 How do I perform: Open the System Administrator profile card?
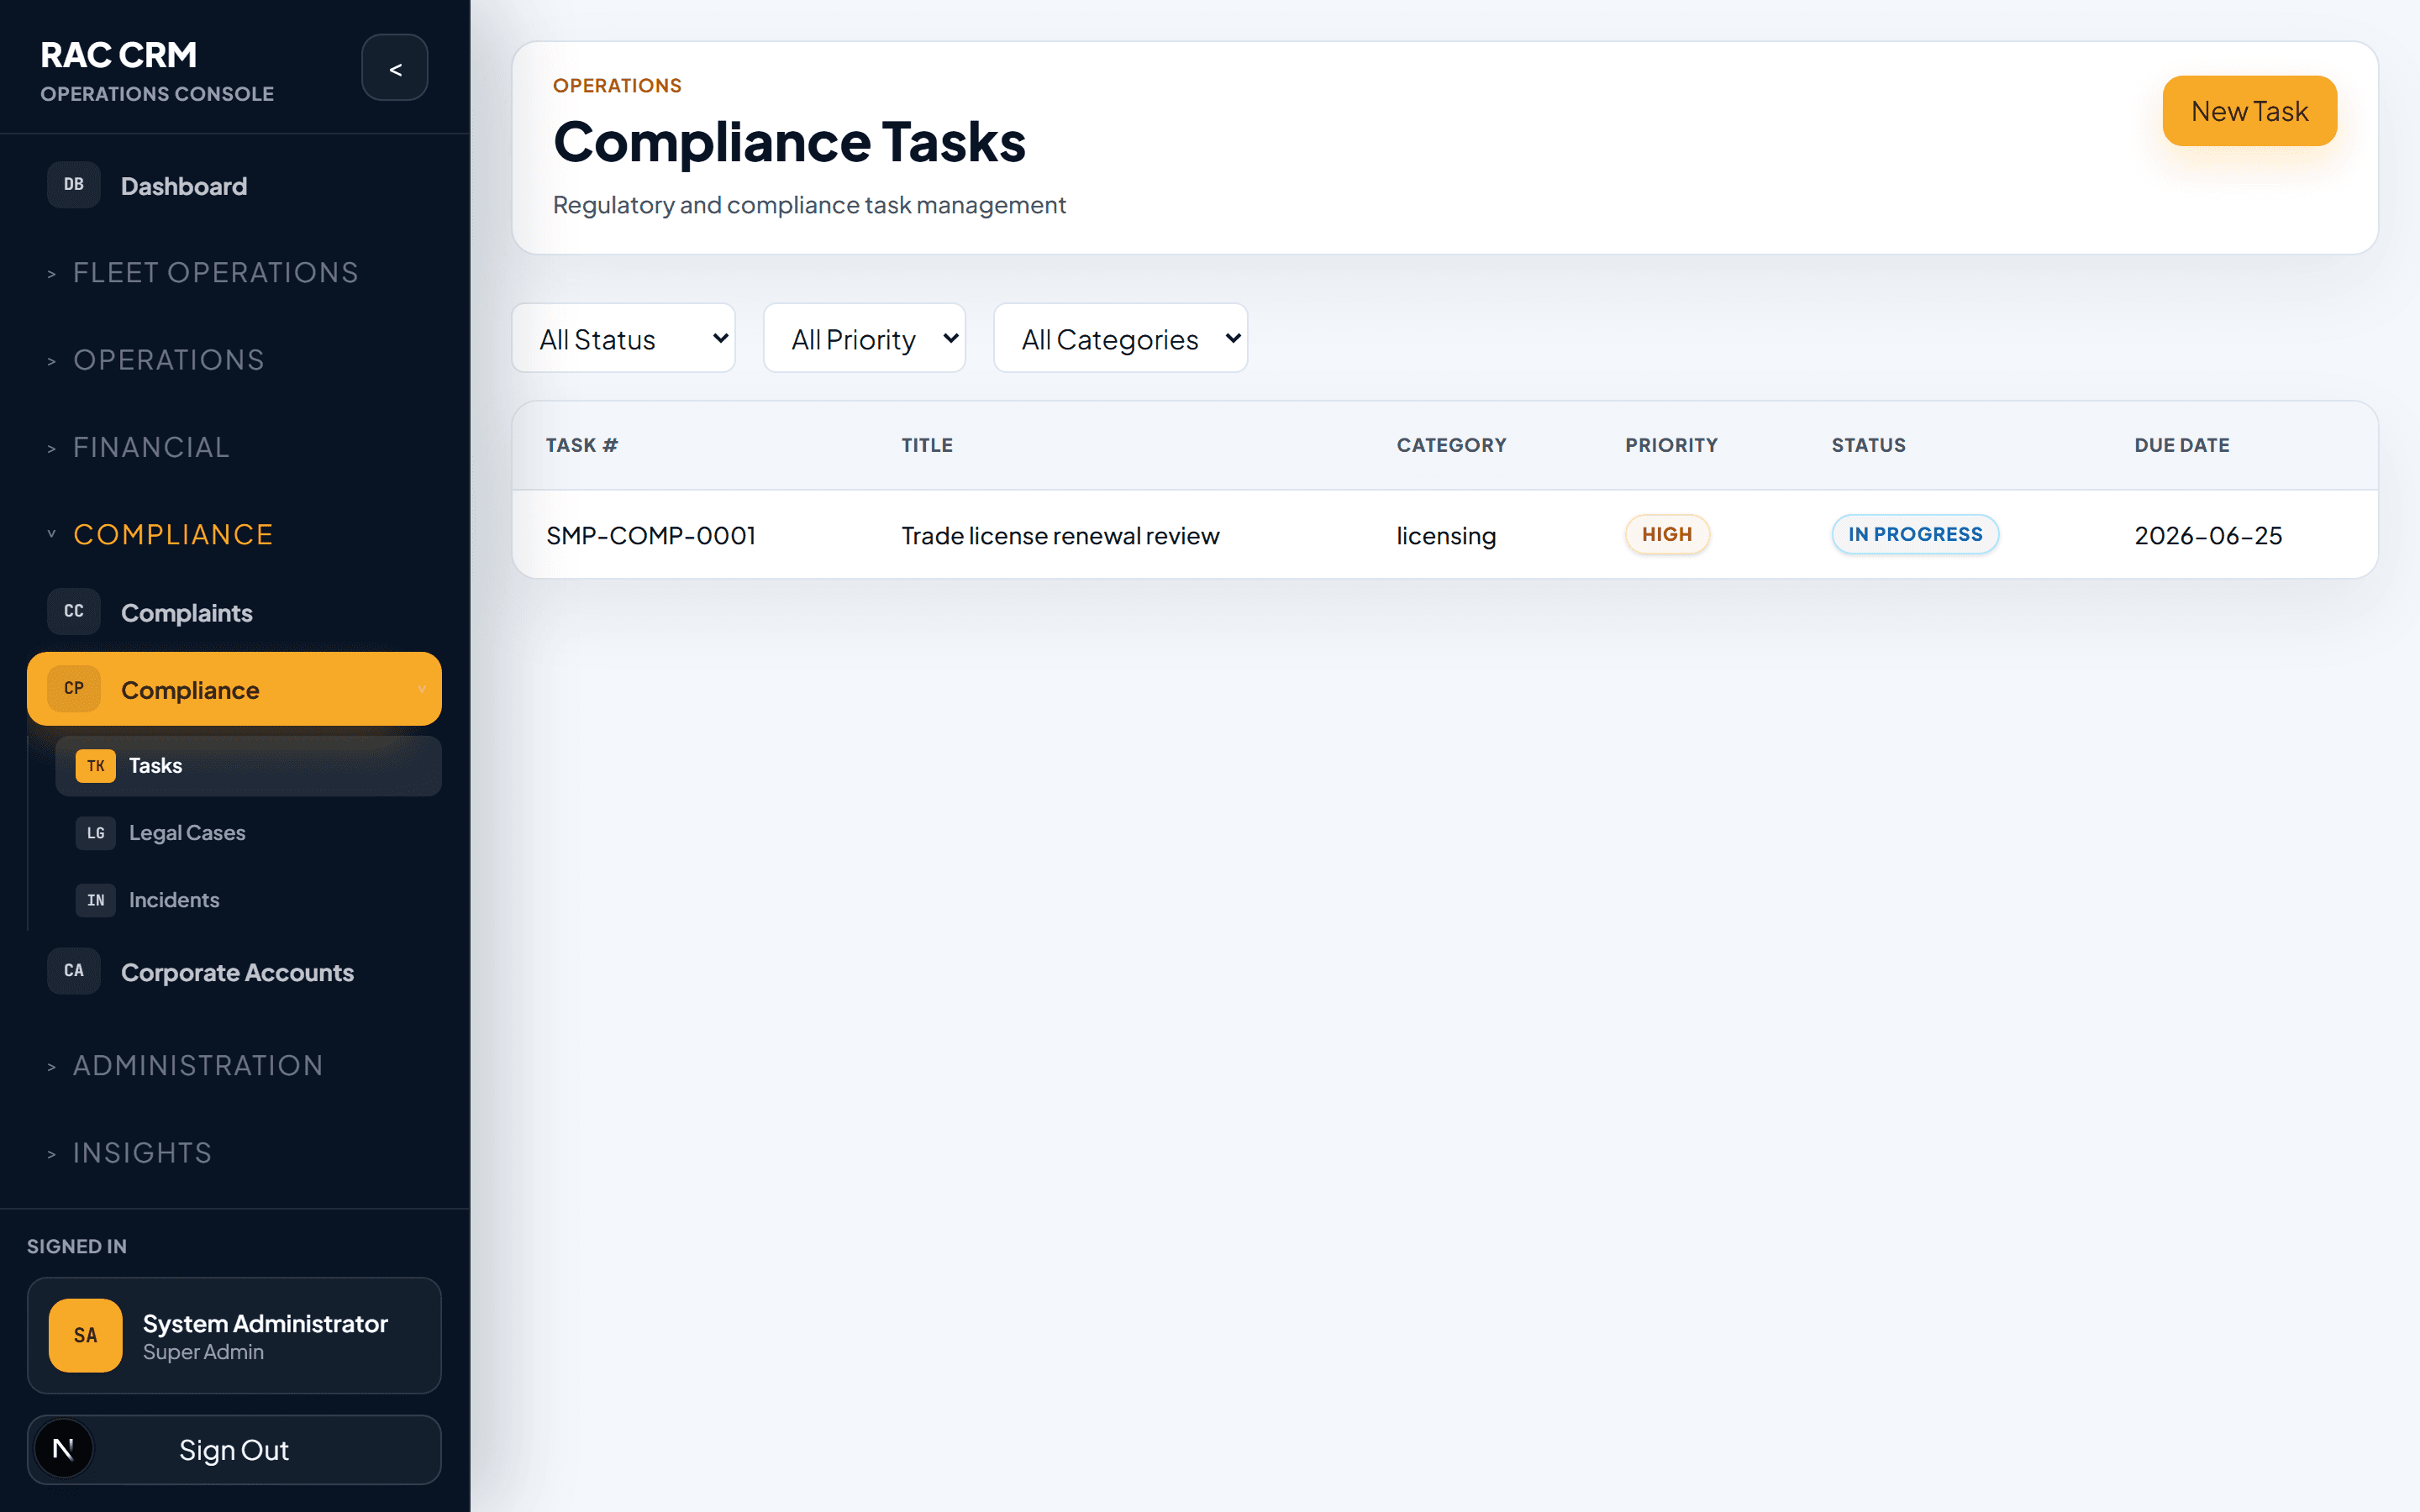point(234,1335)
